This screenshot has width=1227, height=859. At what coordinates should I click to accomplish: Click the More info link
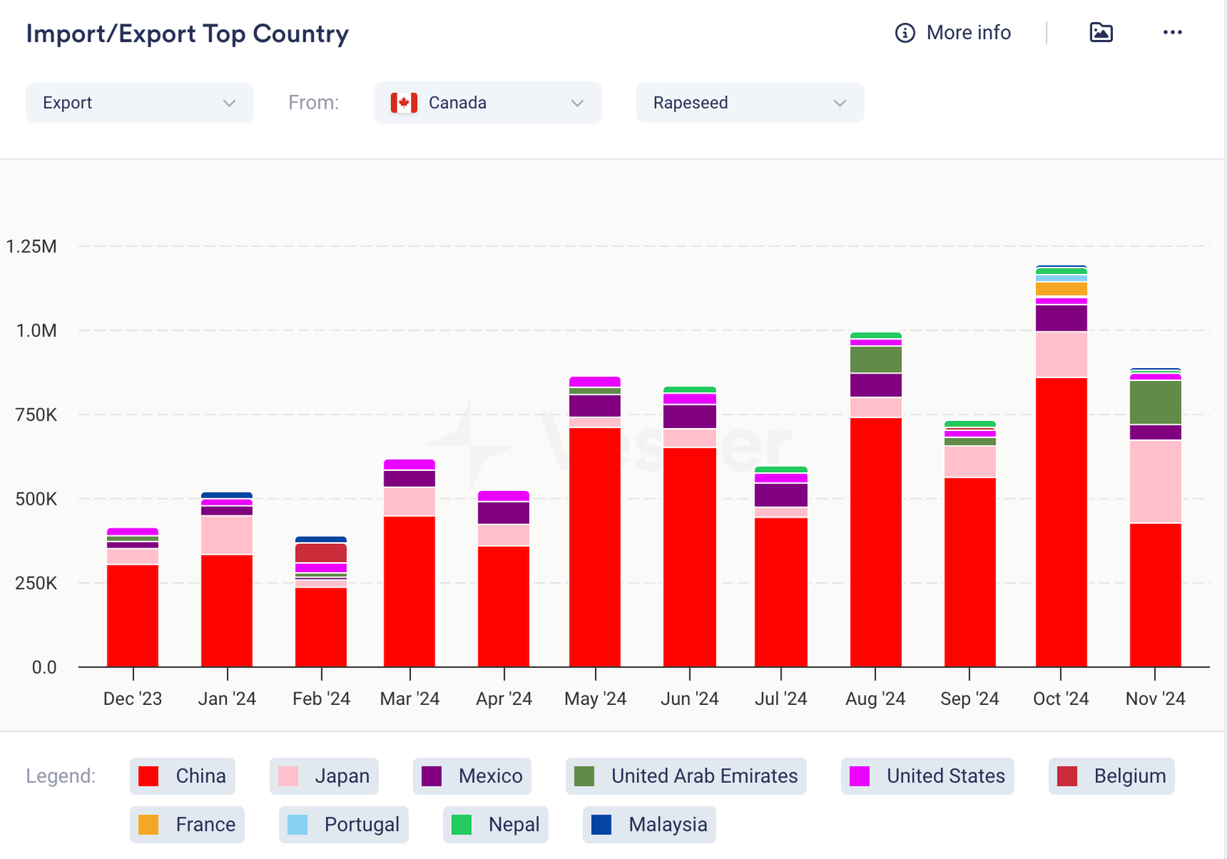968,33
